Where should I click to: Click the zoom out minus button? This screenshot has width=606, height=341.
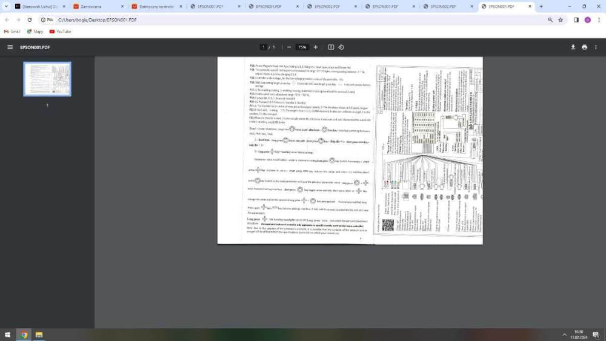[289, 47]
